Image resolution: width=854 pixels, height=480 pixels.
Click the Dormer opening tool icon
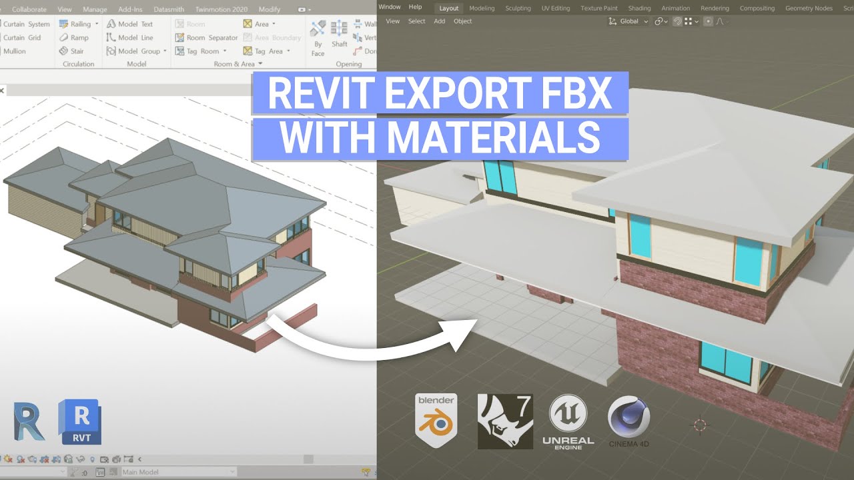[358, 51]
